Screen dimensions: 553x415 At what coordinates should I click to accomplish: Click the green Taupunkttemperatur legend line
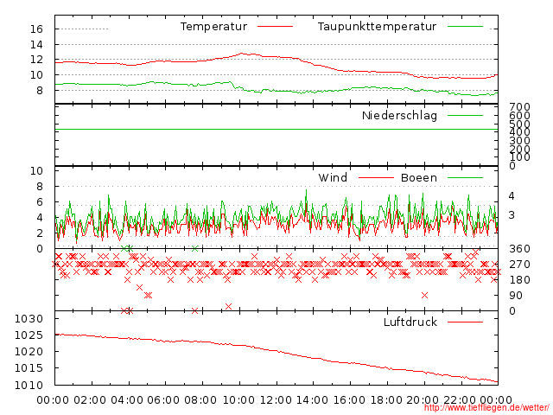click(x=465, y=27)
